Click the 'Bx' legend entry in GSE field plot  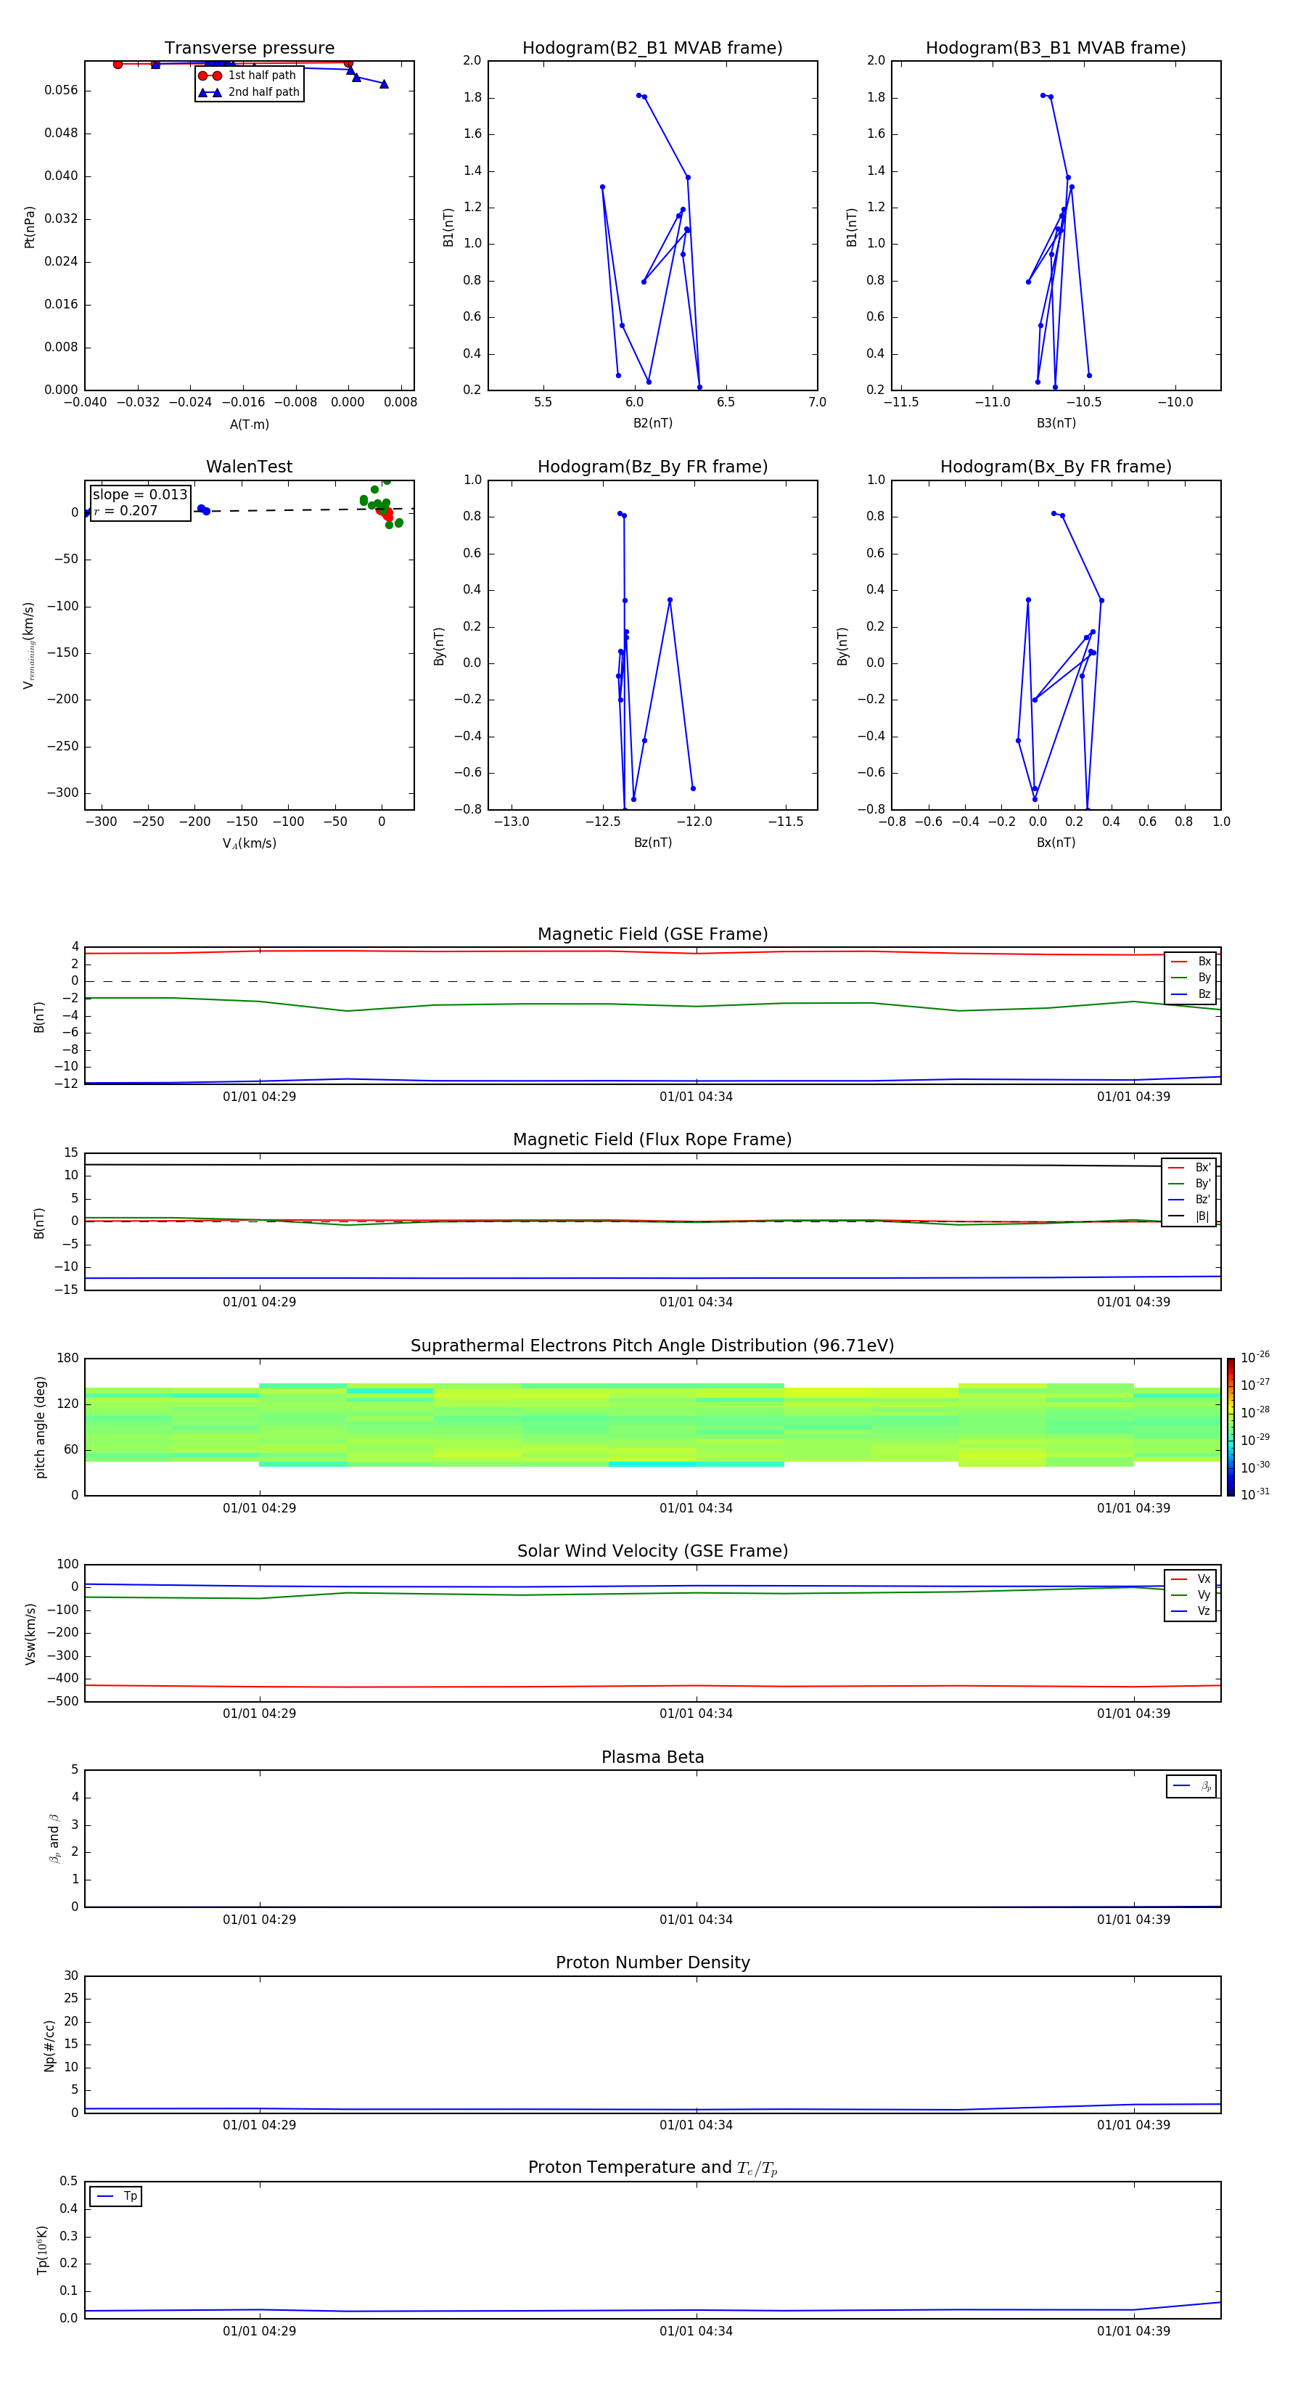coord(1191,962)
